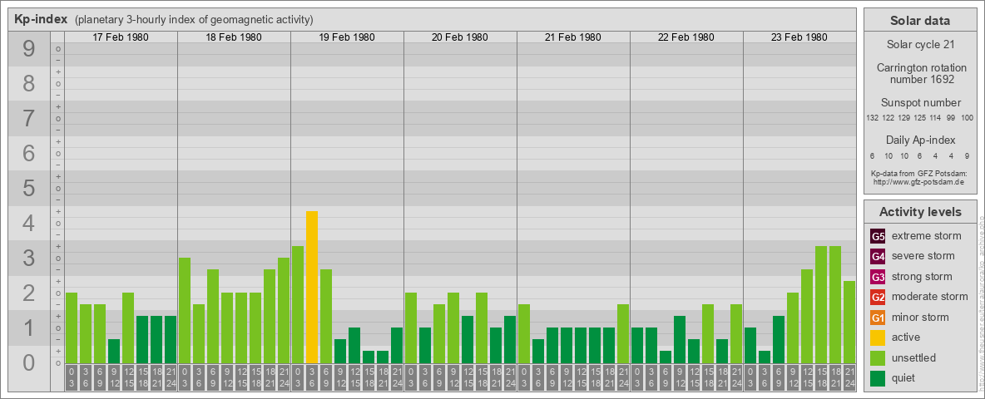This screenshot has width=985, height=399.
Task: Click the Kp scale number 2
Action: [29, 293]
